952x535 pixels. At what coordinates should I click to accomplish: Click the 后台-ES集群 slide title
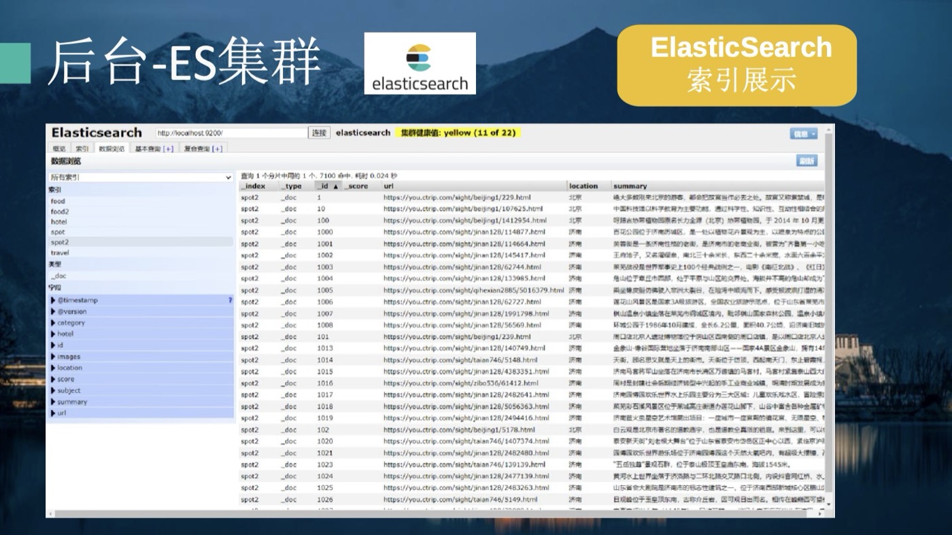point(184,62)
